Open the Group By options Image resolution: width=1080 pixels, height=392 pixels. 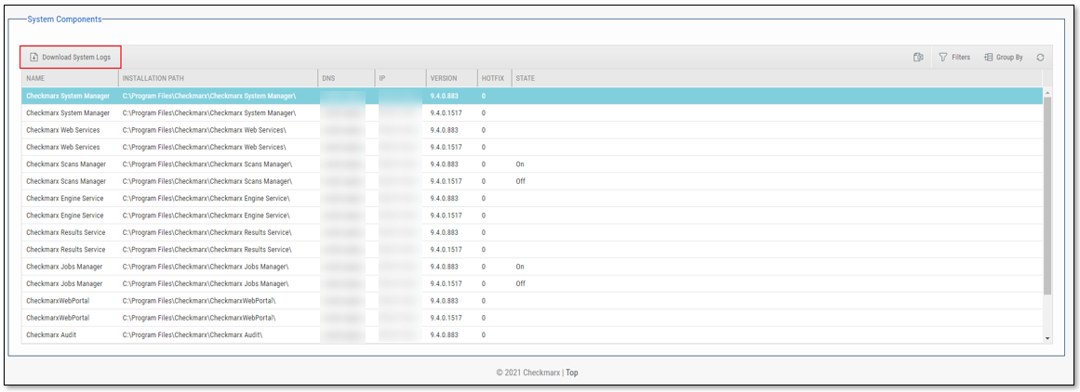coord(1003,57)
